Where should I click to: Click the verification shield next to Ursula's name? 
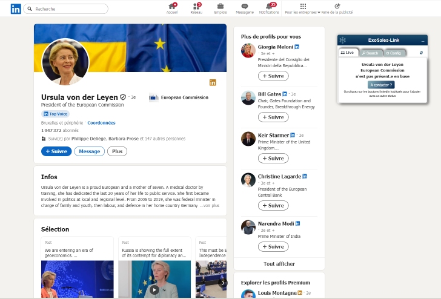pyautogui.click(x=123, y=97)
